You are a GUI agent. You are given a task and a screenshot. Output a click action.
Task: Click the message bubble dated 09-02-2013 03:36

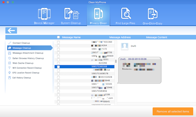140,70
